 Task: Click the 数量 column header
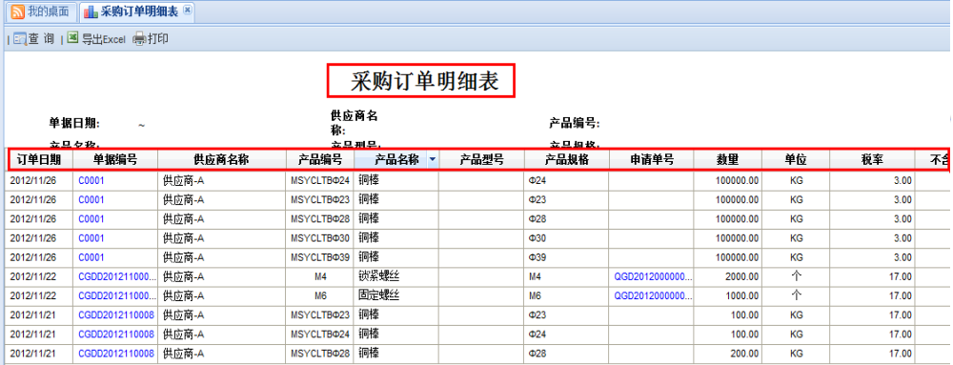pyautogui.click(x=727, y=160)
